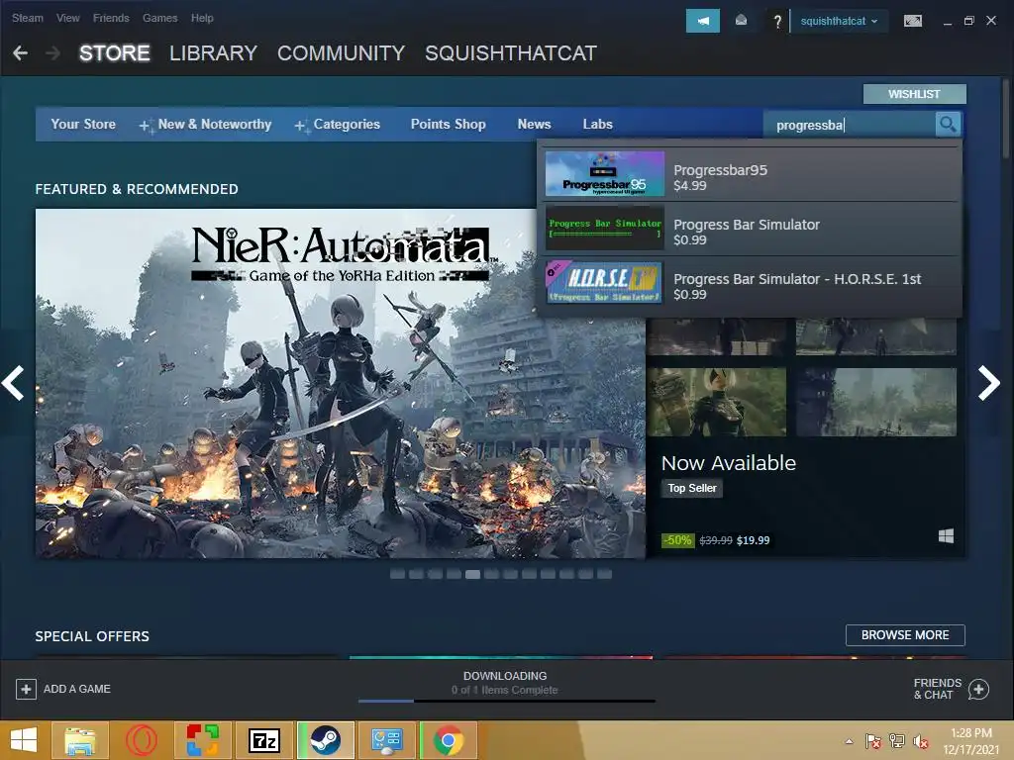Open Windows Start button

pyautogui.click(x=24, y=740)
